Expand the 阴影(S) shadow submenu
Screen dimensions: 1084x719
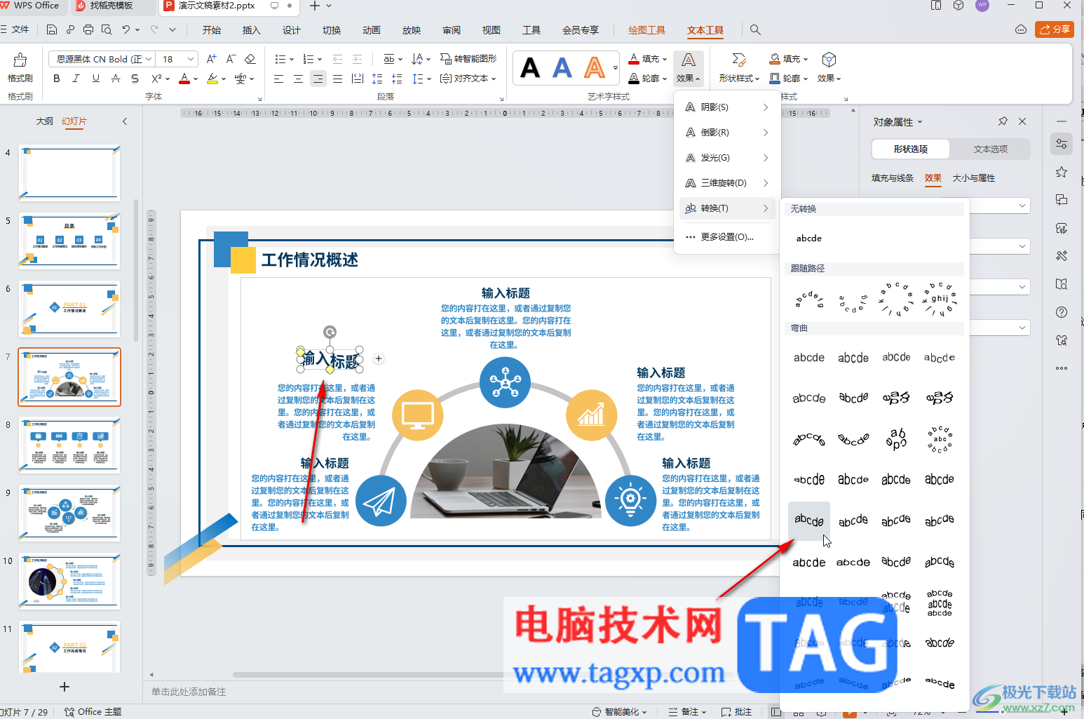(727, 107)
